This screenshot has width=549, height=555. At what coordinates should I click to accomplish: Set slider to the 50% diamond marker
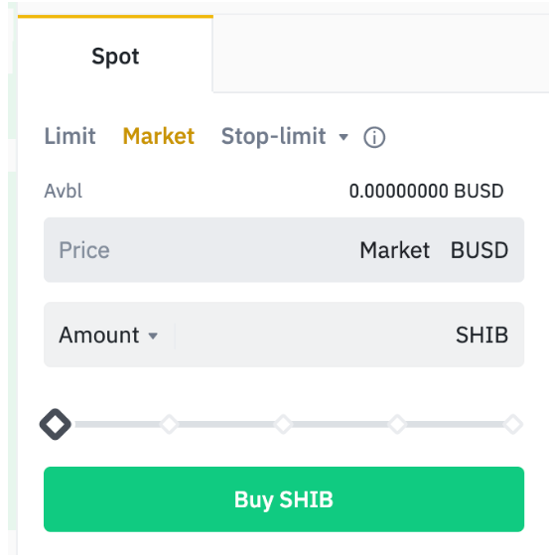pos(283,424)
